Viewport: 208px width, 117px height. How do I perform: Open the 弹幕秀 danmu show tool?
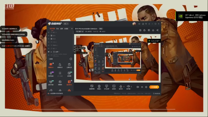[60, 83]
